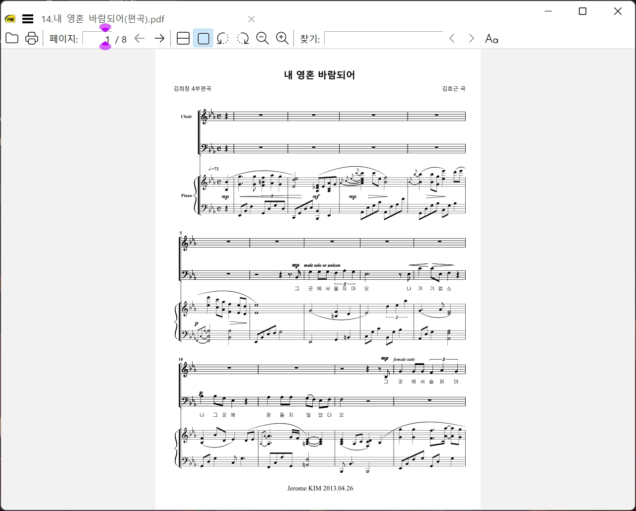Zoom in on the score

point(282,38)
